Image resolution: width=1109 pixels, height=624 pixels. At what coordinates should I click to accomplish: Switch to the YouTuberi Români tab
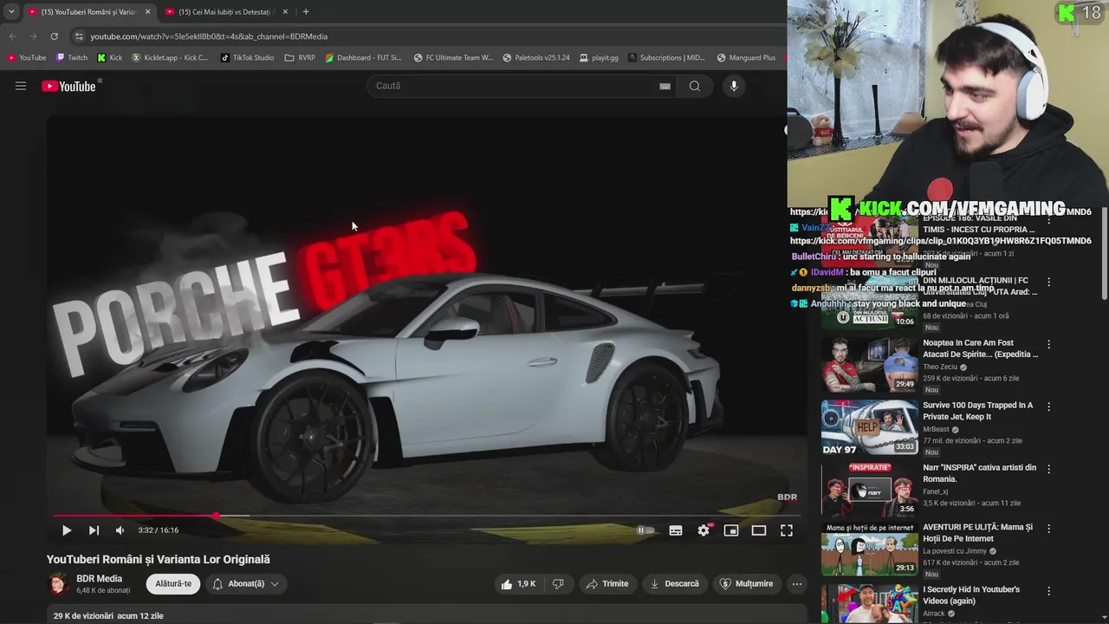(88, 12)
